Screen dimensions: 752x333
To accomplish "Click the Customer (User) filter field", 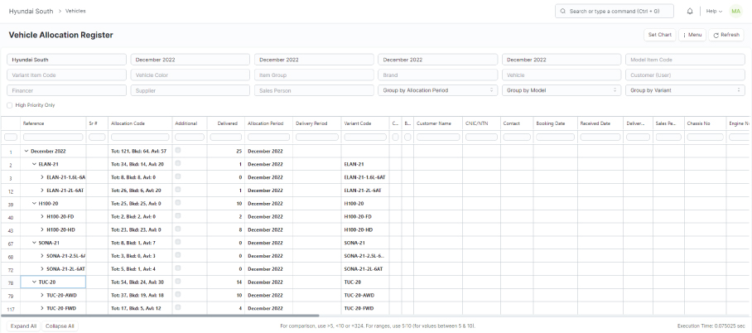I will [685, 75].
